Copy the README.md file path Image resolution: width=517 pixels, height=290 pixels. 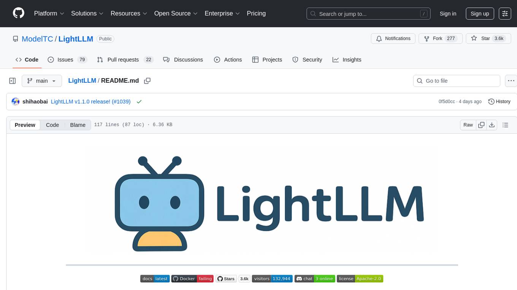tap(147, 81)
